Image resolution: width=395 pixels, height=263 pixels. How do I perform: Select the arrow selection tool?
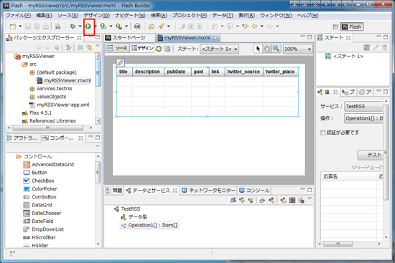pos(258,49)
